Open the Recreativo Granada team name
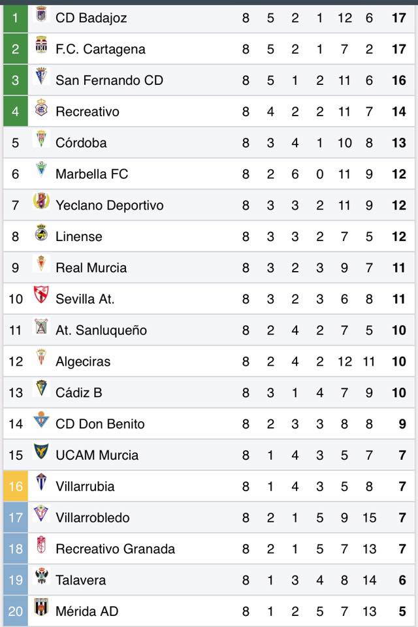The width and height of the screenshot is (418, 627). pos(115,549)
